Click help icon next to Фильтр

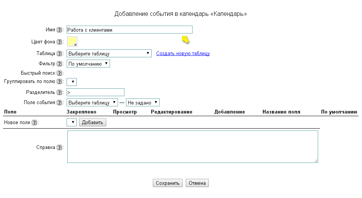59,64
